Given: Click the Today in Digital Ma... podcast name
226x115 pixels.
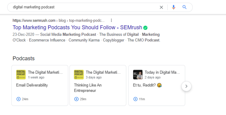Looking at the screenshot, I should 162,72.
